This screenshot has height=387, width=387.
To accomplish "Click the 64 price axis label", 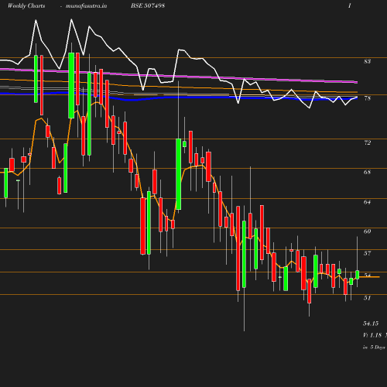I will point(367,202).
